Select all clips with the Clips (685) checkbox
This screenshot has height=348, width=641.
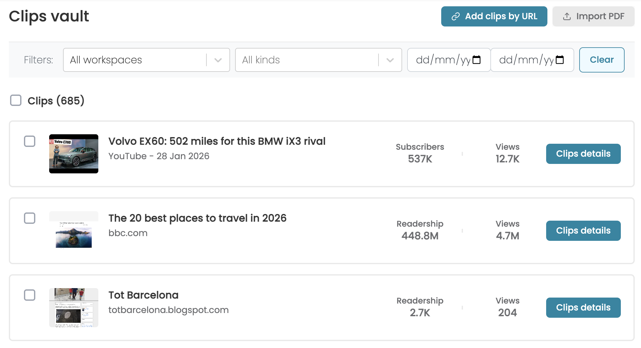click(x=16, y=101)
